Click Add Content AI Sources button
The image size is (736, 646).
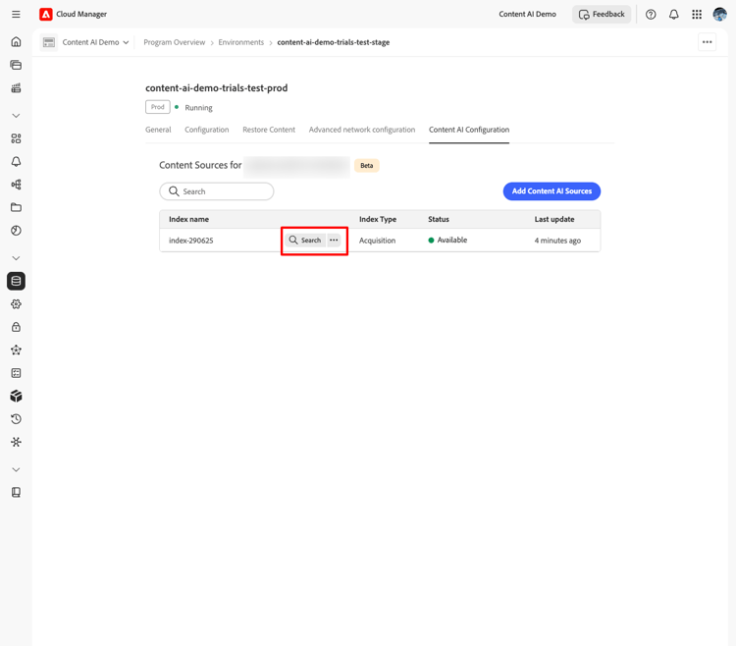click(x=552, y=191)
